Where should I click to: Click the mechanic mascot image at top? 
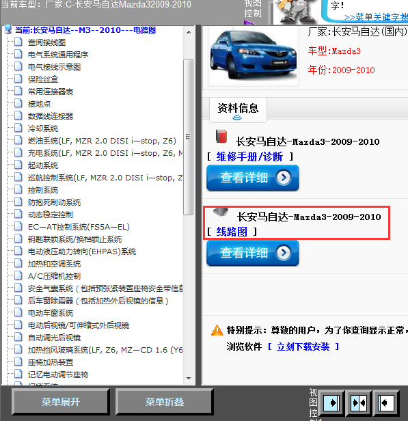coord(297,11)
